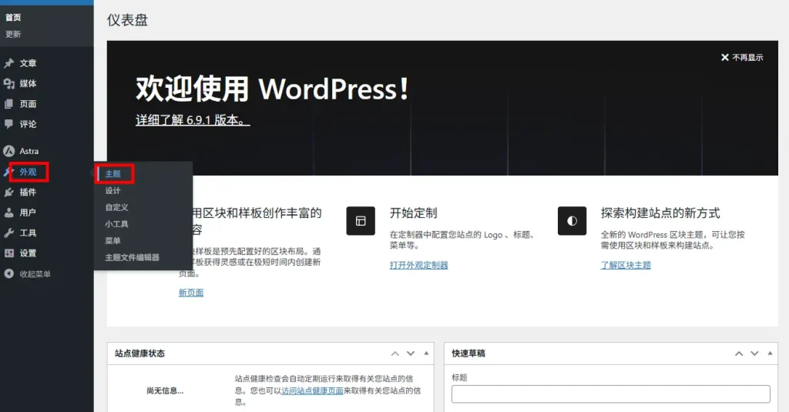Move 站点健康状态 panel down with chevron
This screenshot has width=789, height=412.
pyautogui.click(x=411, y=353)
